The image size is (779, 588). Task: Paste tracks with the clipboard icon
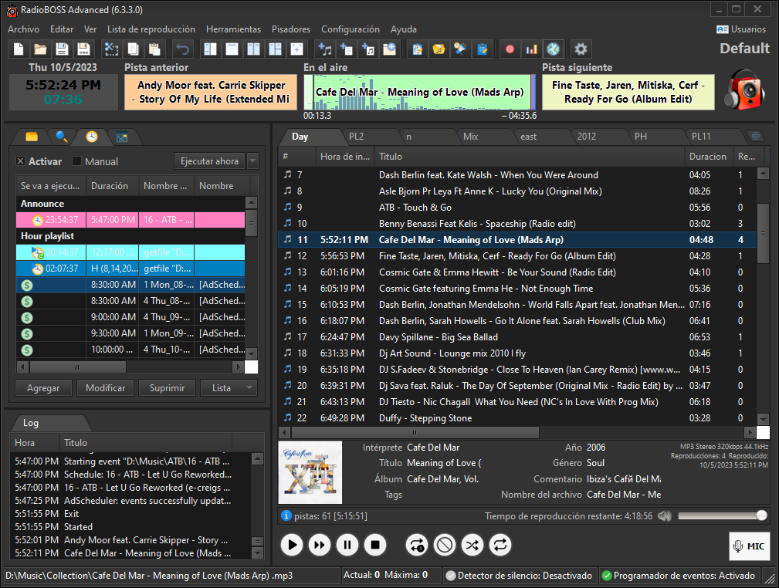[x=154, y=49]
